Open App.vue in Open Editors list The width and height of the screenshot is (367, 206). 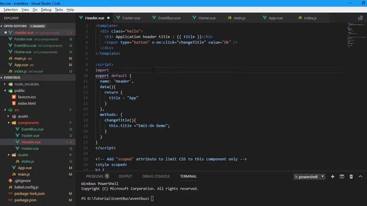[37, 65]
